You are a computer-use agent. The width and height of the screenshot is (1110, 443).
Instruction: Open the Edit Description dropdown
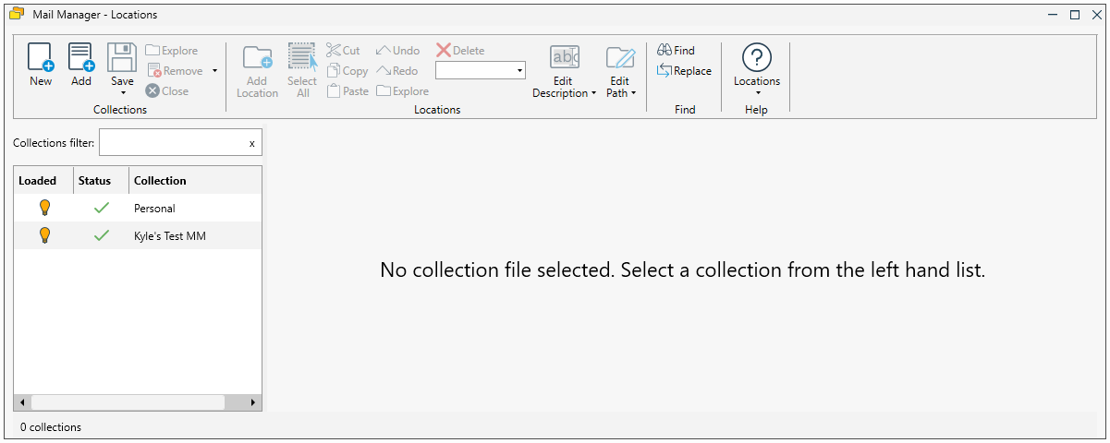[593, 94]
